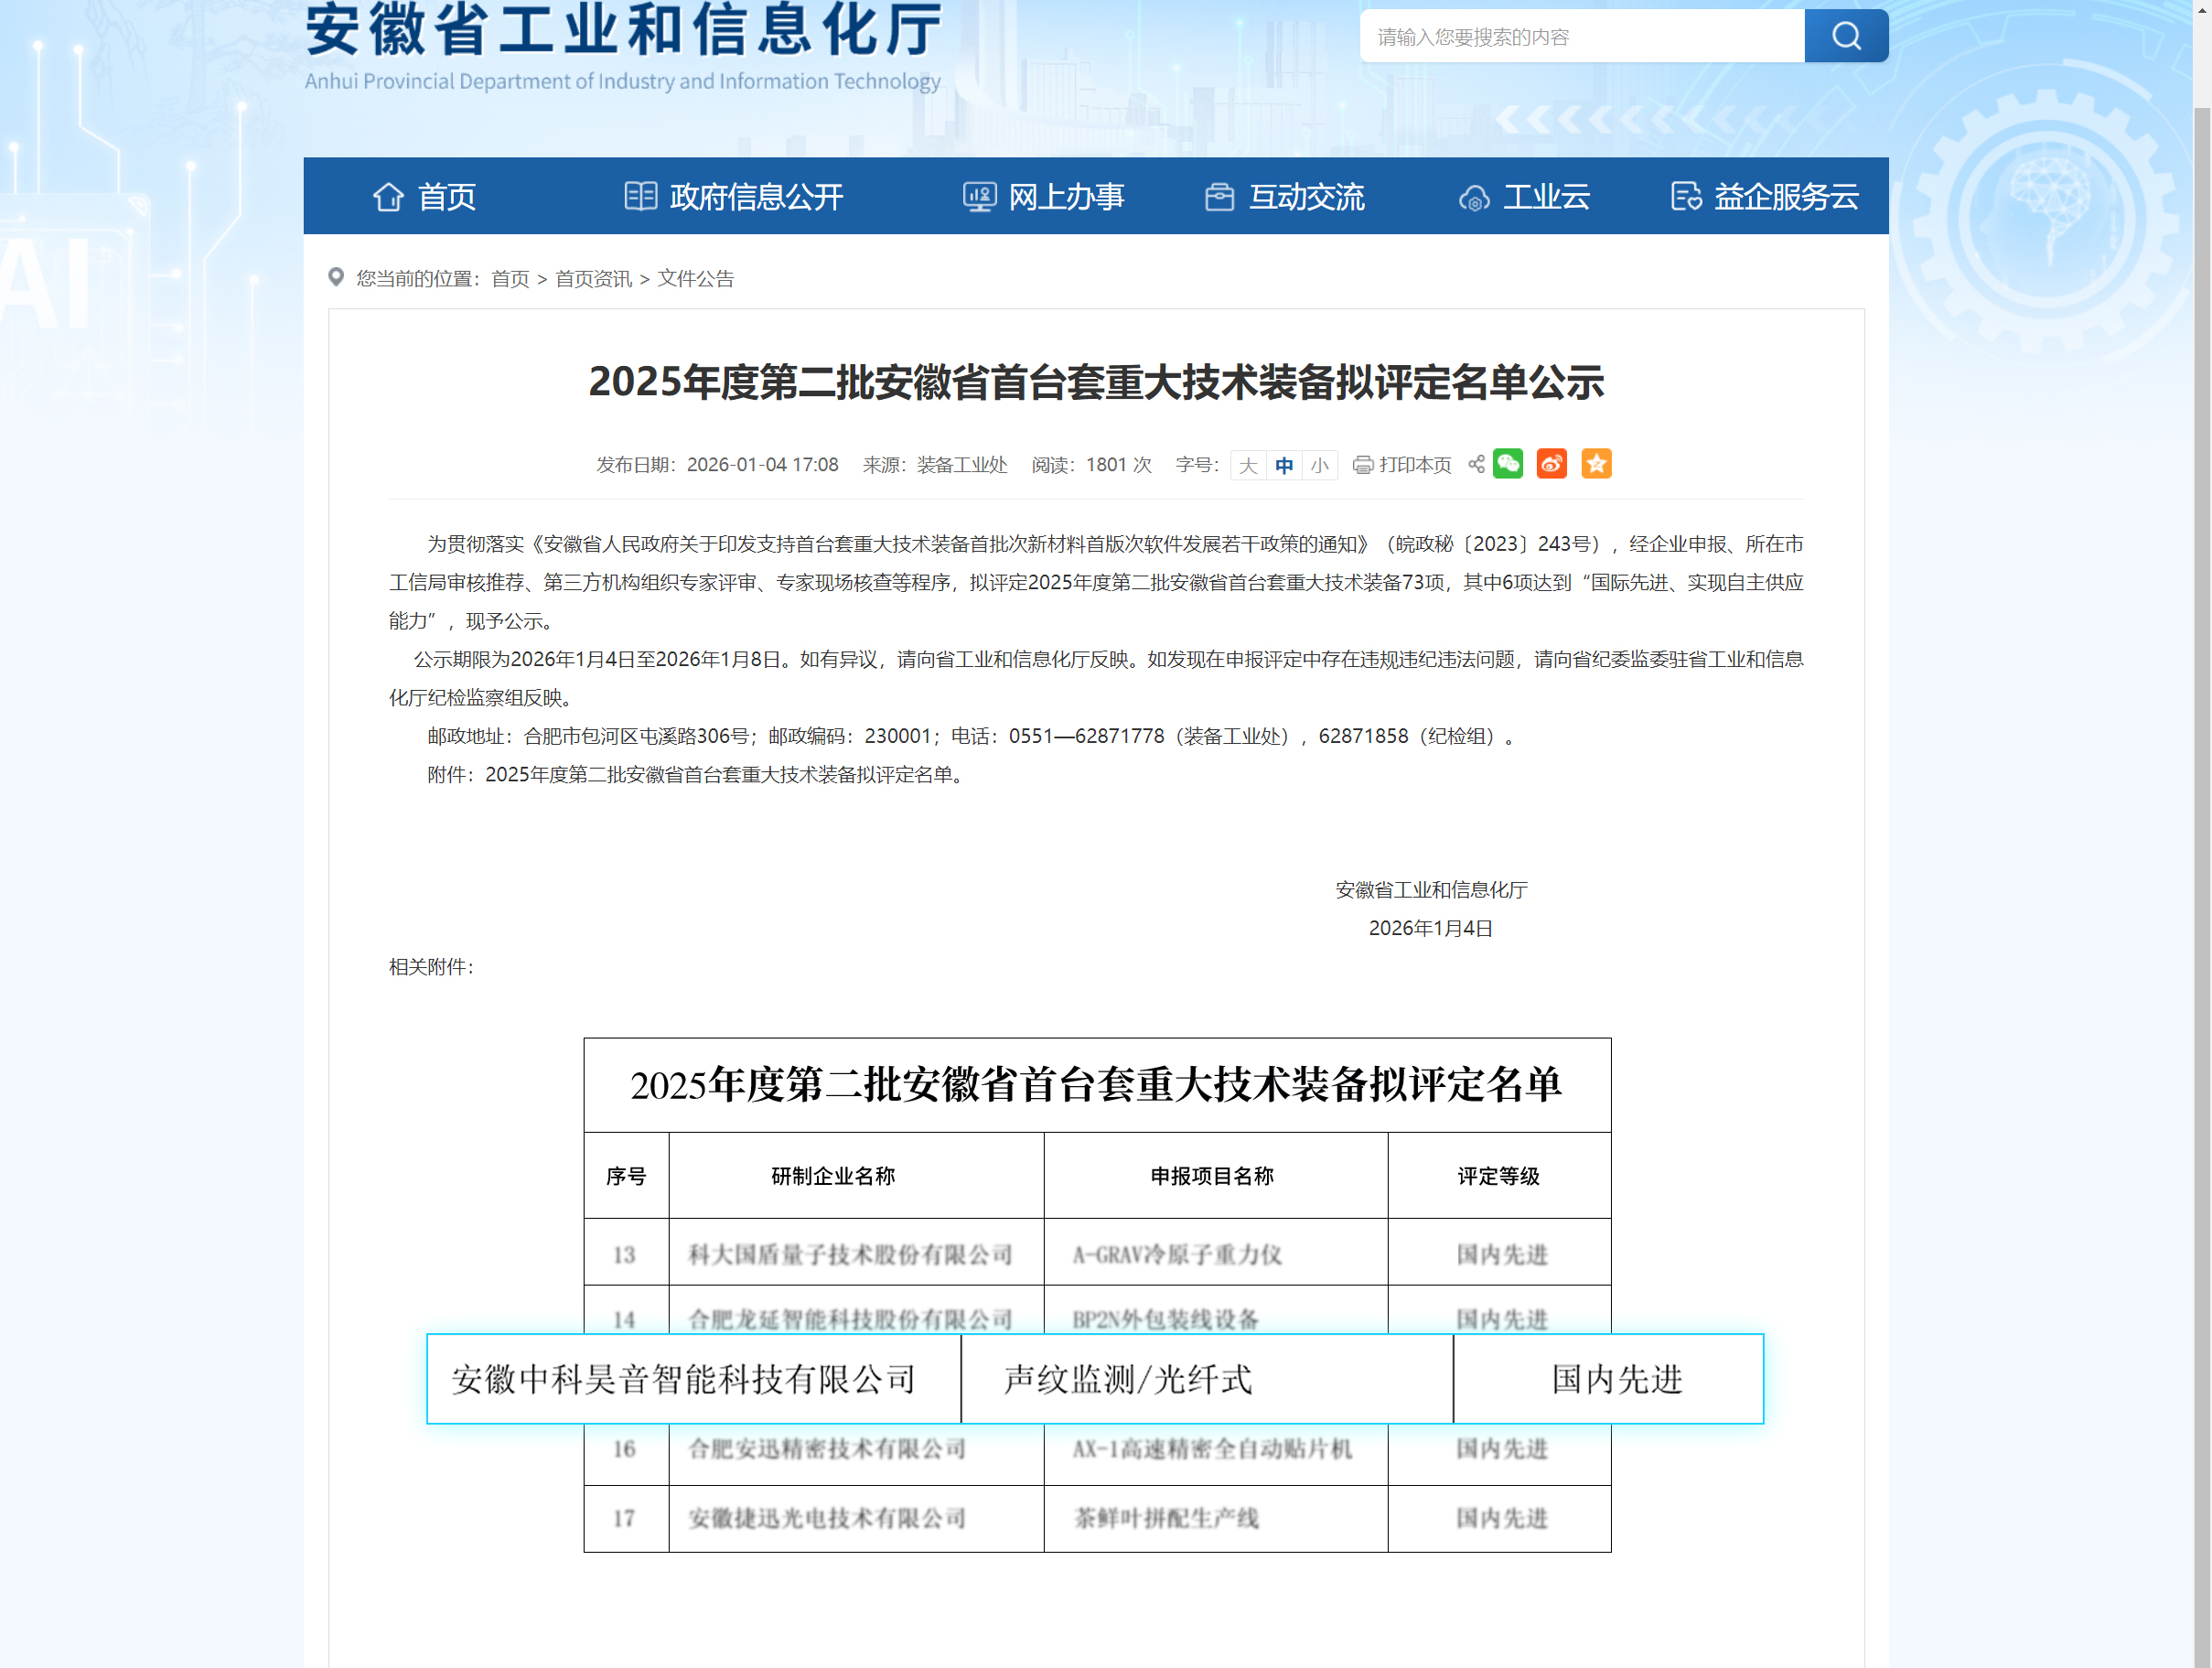
Task: Go to 首页资讯 breadcrumb link
Action: tap(593, 279)
